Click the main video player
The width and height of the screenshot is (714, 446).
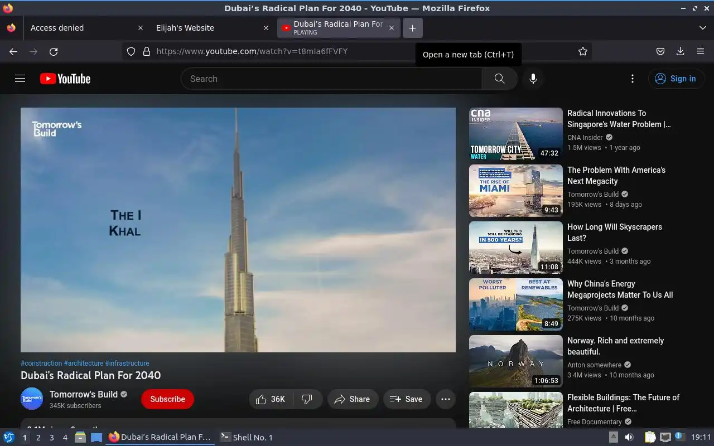238,230
